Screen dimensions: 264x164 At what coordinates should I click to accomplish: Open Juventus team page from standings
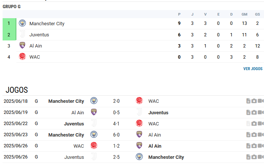pos(39,35)
